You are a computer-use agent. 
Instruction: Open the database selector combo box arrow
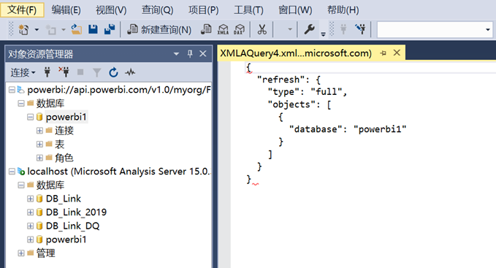tap(488, 30)
